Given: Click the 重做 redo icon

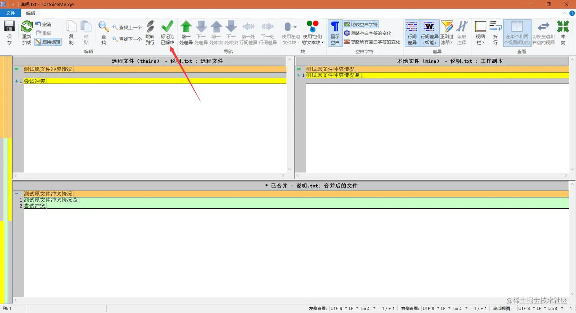Looking at the screenshot, I should 43,33.
